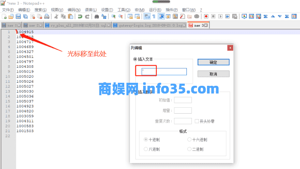300x169 pixels.
Task: Click the Save All icon
Action: (x=25, y=17)
